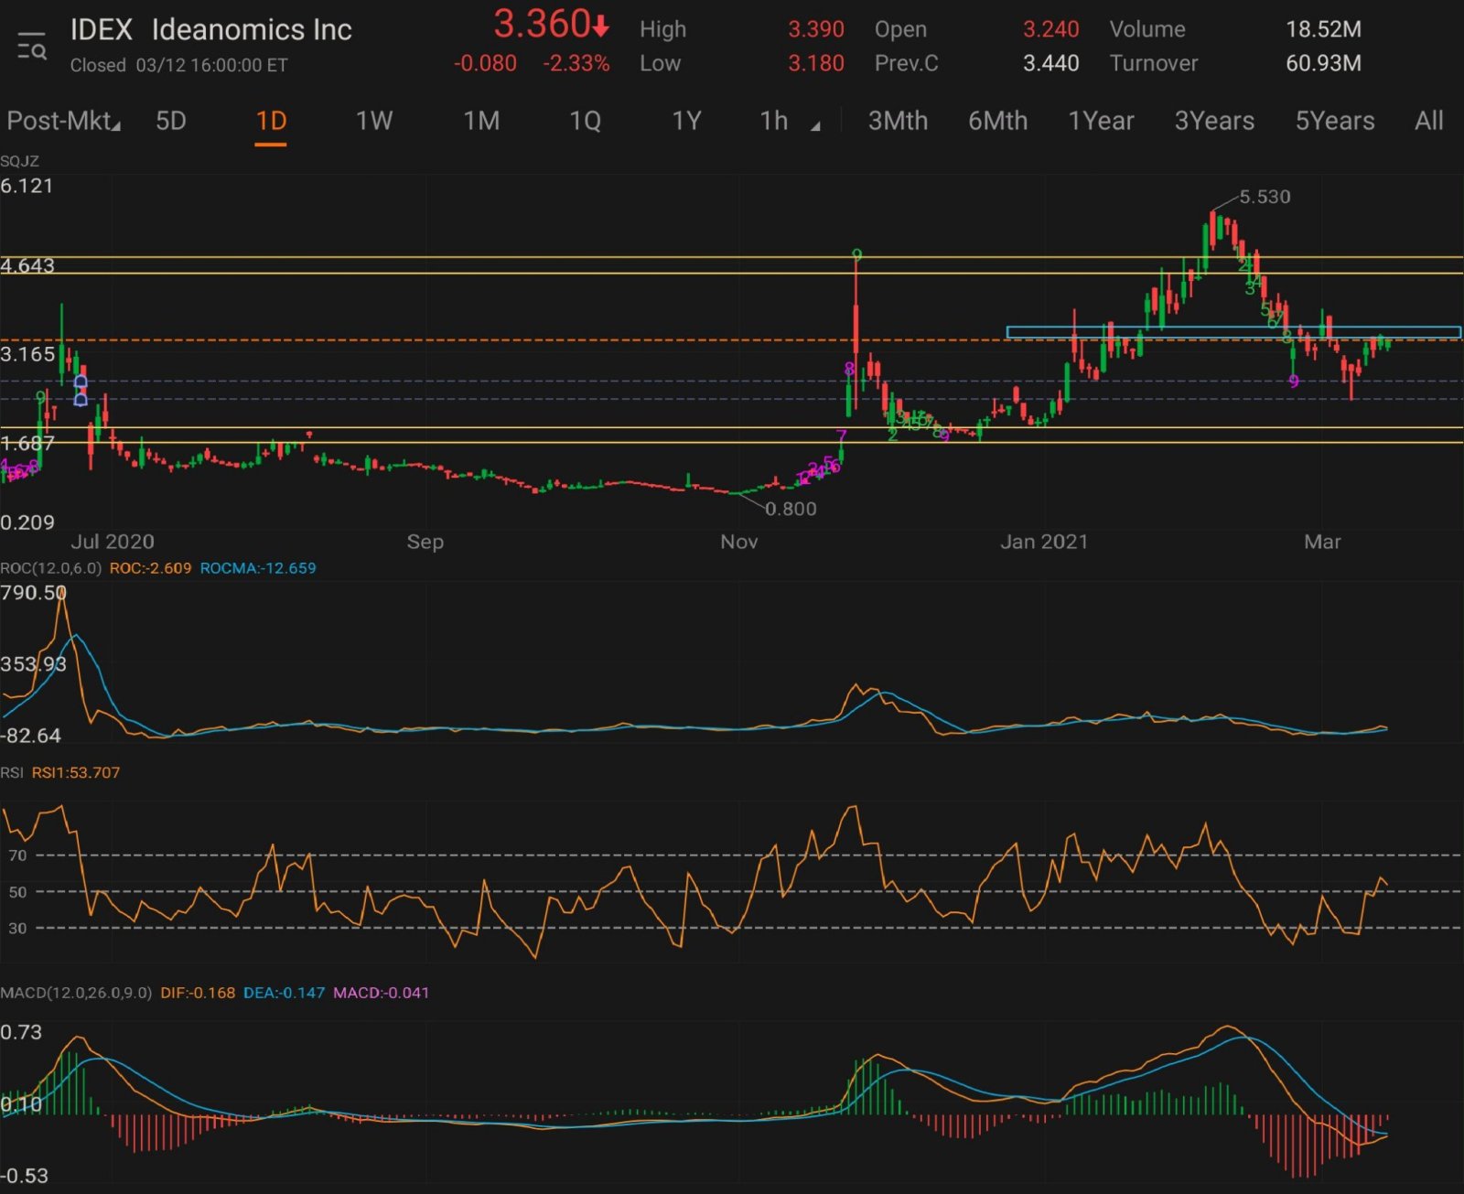Viewport: 1464px width, 1194px height.
Task: Click the Jul 2020 date axis label
Action: click(113, 542)
